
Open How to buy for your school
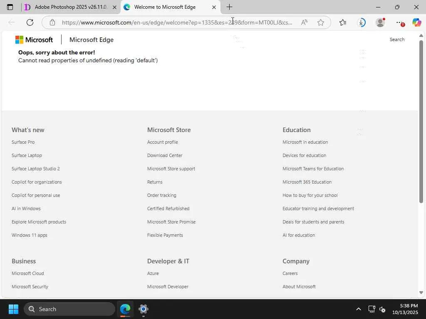click(x=310, y=195)
